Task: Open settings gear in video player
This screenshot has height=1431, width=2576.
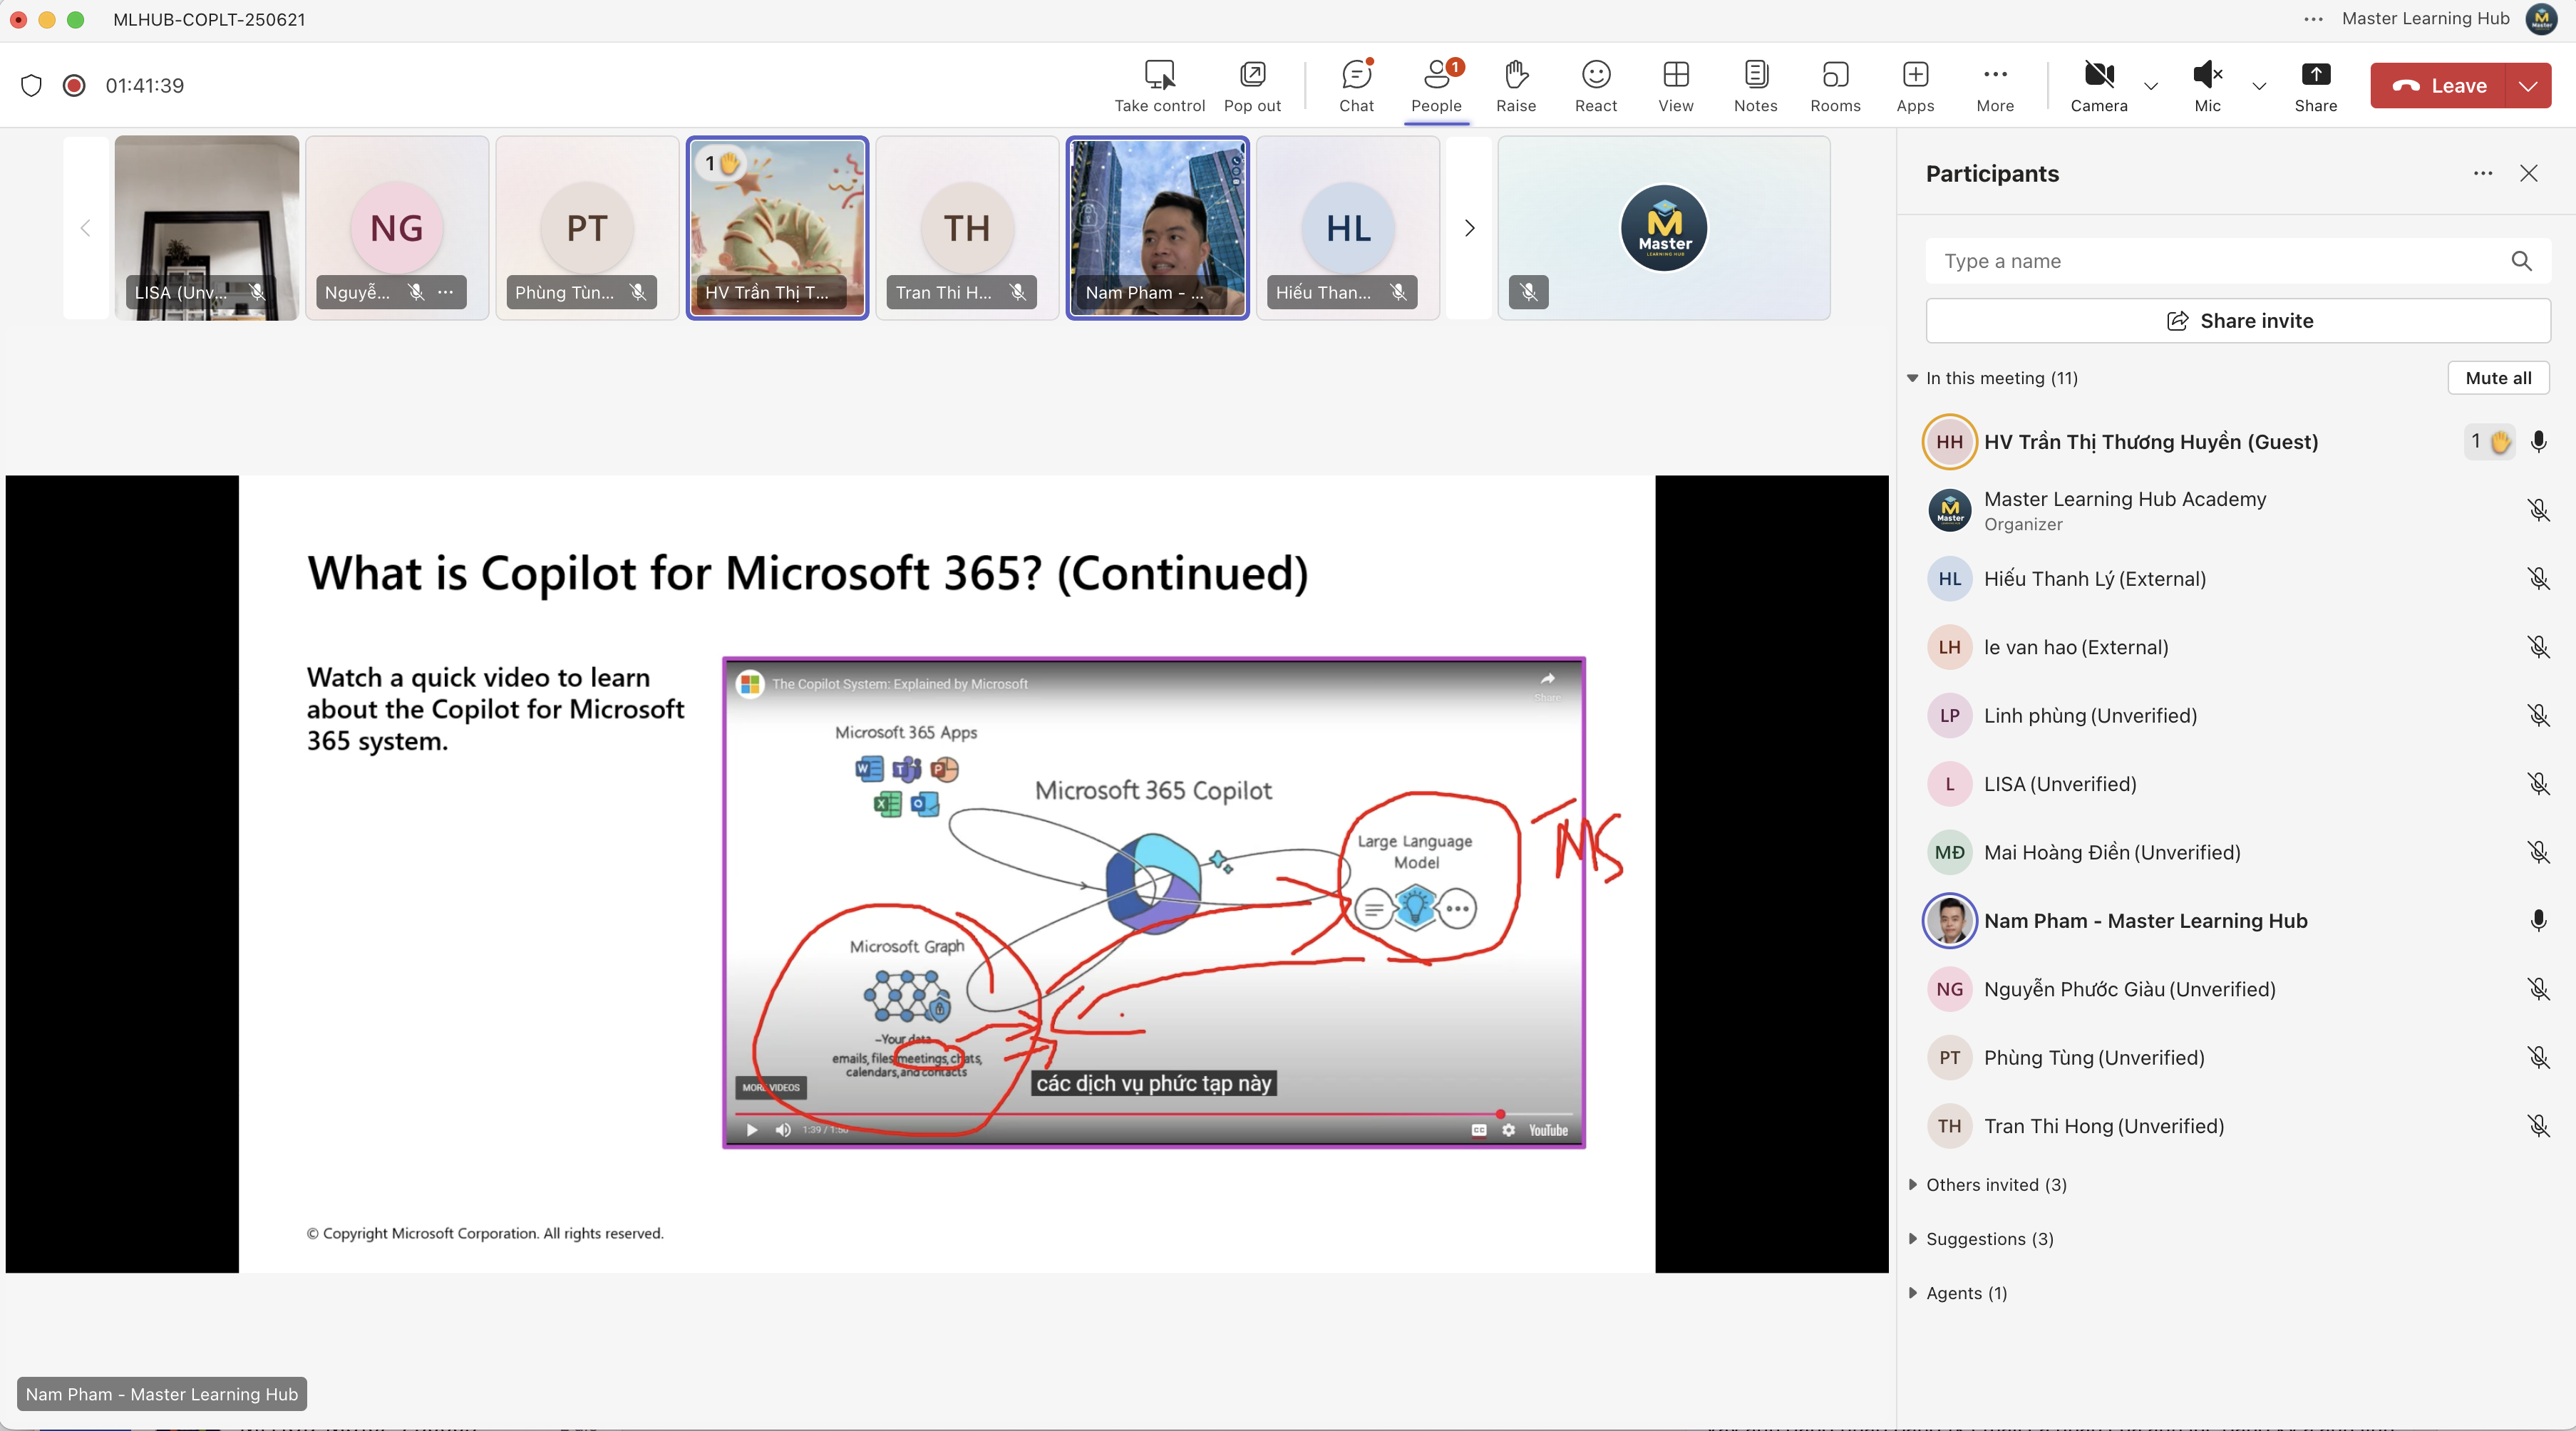Action: (1508, 1130)
